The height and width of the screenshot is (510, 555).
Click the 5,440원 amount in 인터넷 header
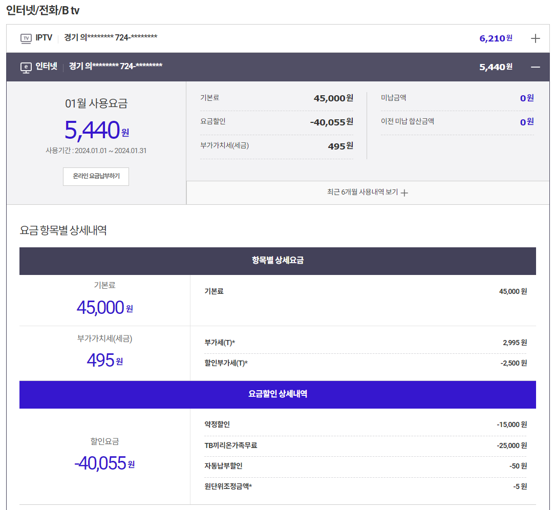[x=495, y=67]
